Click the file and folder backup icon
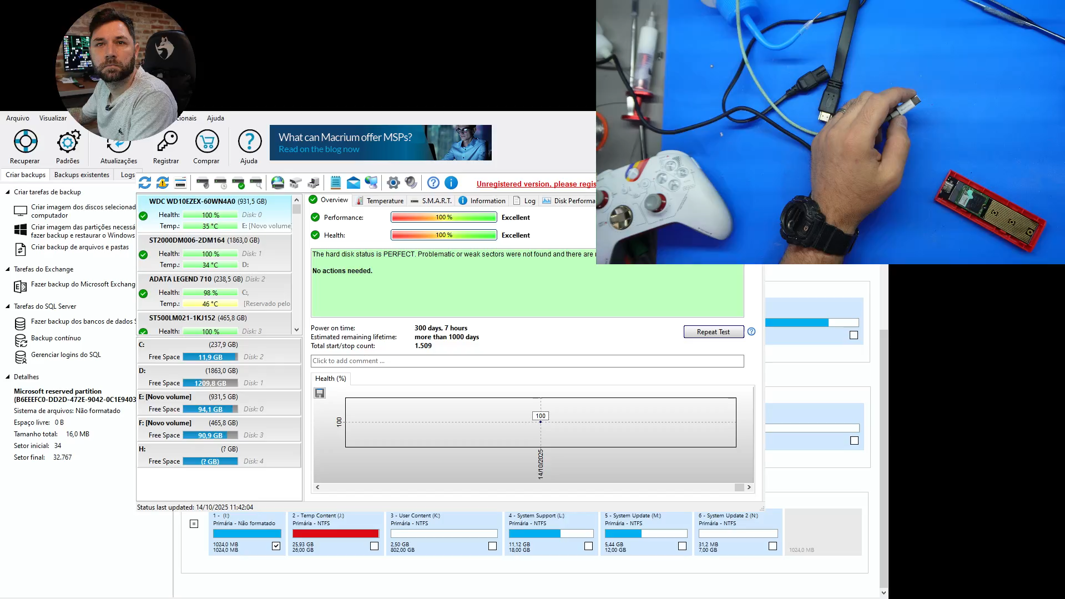This screenshot has width=1065, height=599. 21,249
